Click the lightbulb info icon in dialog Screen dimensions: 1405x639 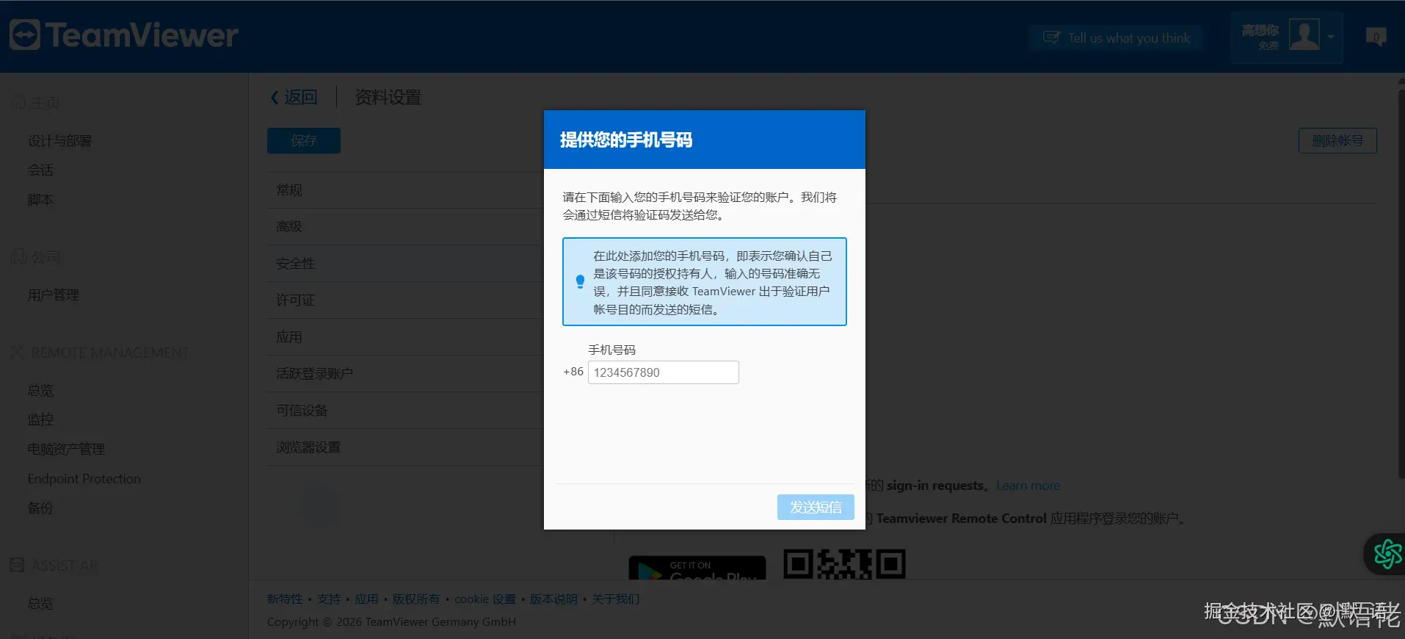[x=580, y=281]
